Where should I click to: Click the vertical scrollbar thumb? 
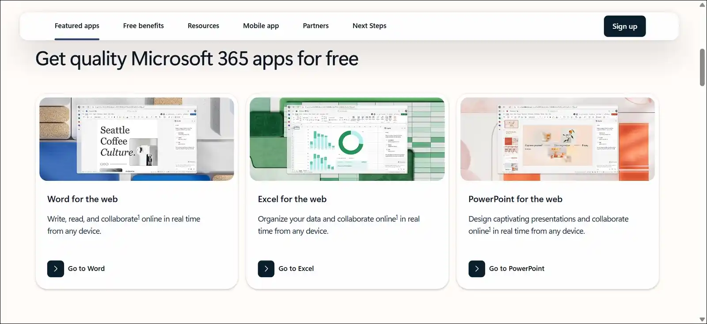click(x=702, y=67)
